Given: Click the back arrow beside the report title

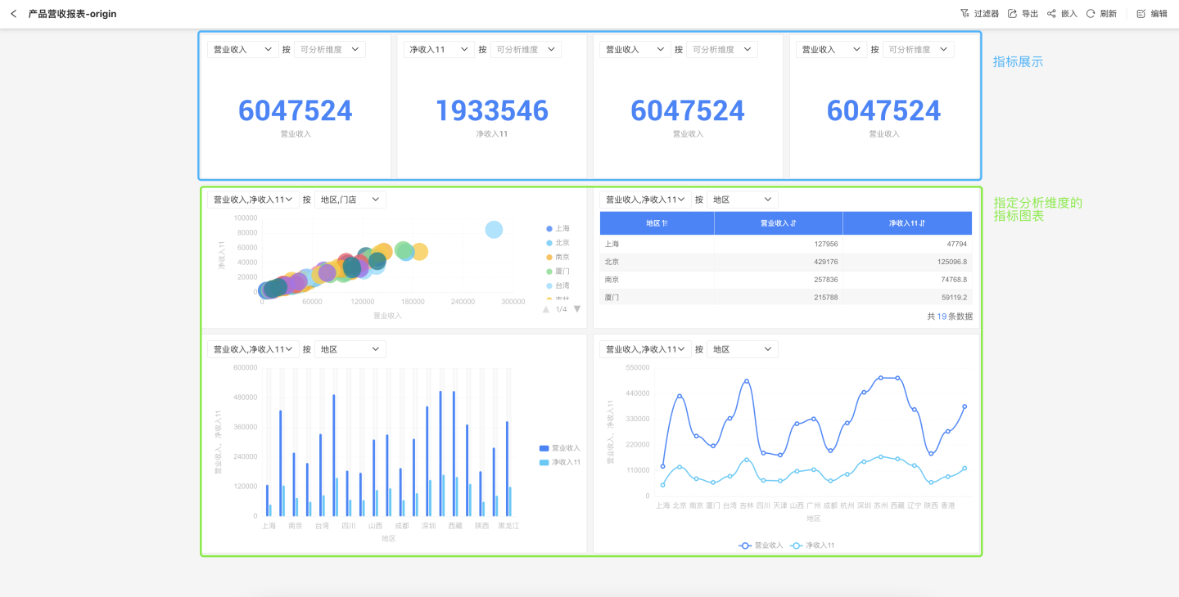Looking at the screenshot, I should [x=13, y=14].
